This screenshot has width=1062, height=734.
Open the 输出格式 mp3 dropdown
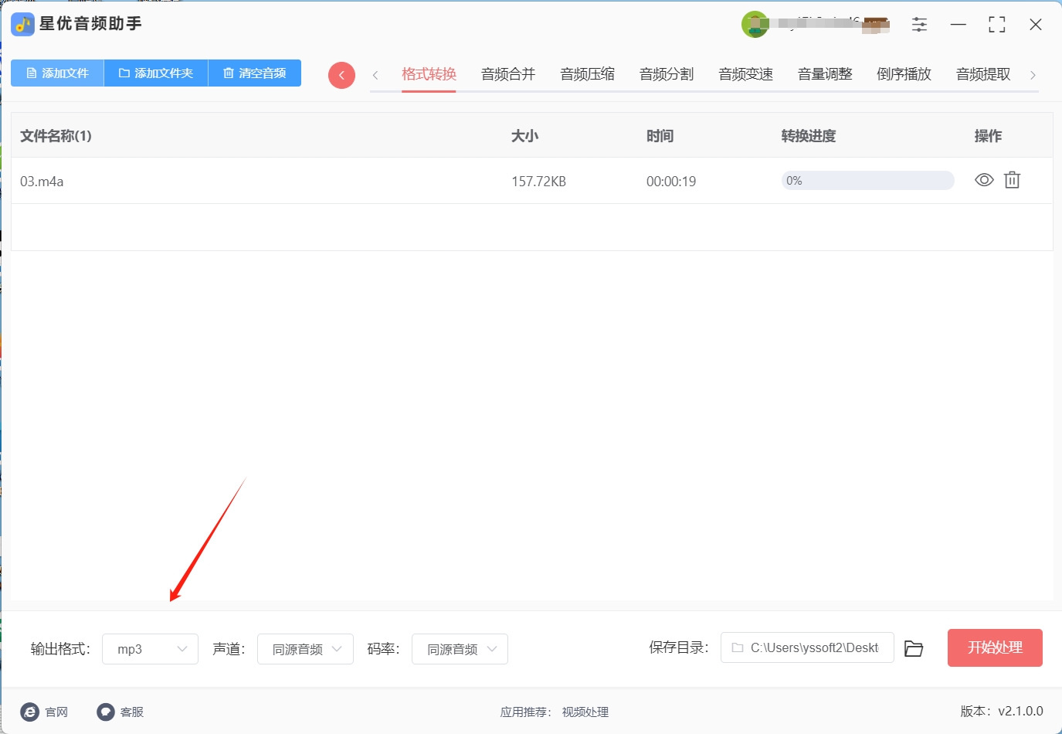[150, 649]
